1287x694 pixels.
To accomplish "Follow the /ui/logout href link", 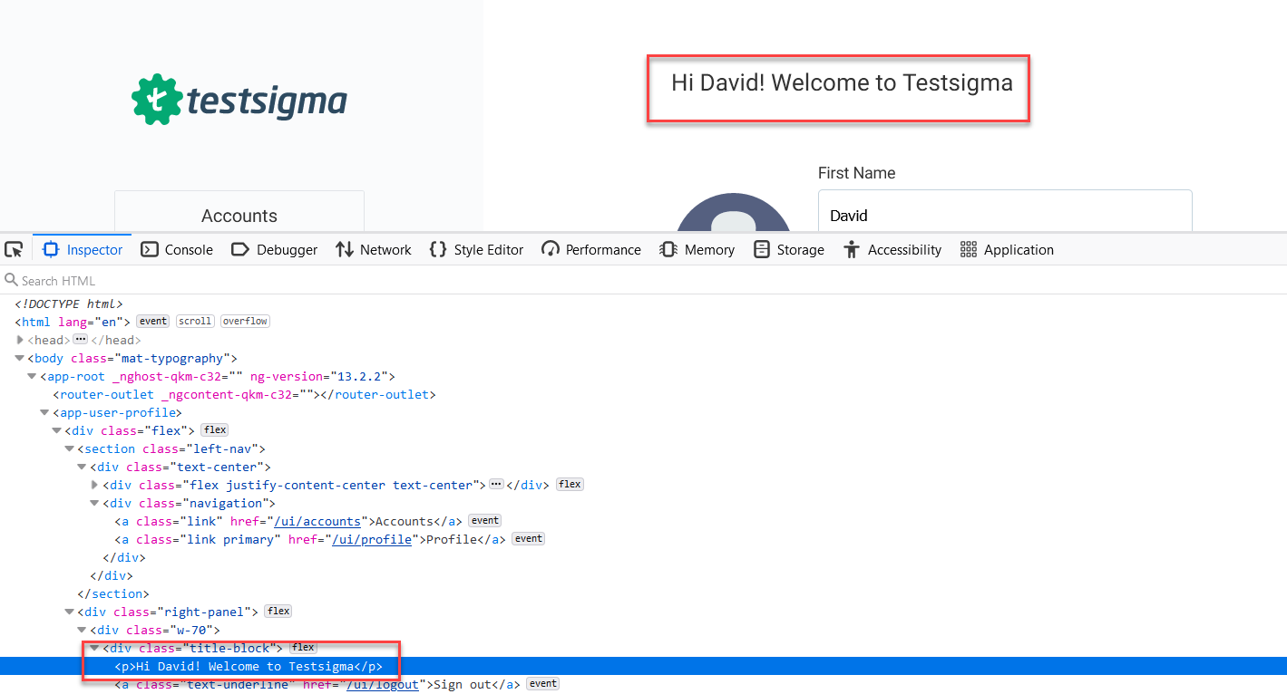I will (382, 684).
